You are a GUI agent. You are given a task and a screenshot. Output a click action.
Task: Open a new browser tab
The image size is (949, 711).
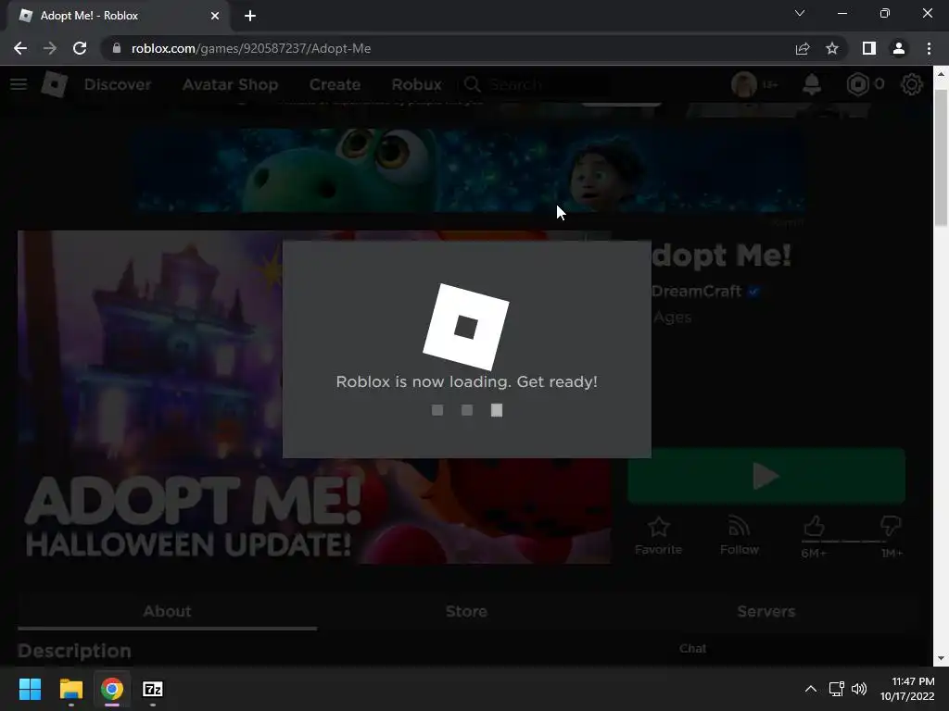pyautogui.click(x=250, y=16)
